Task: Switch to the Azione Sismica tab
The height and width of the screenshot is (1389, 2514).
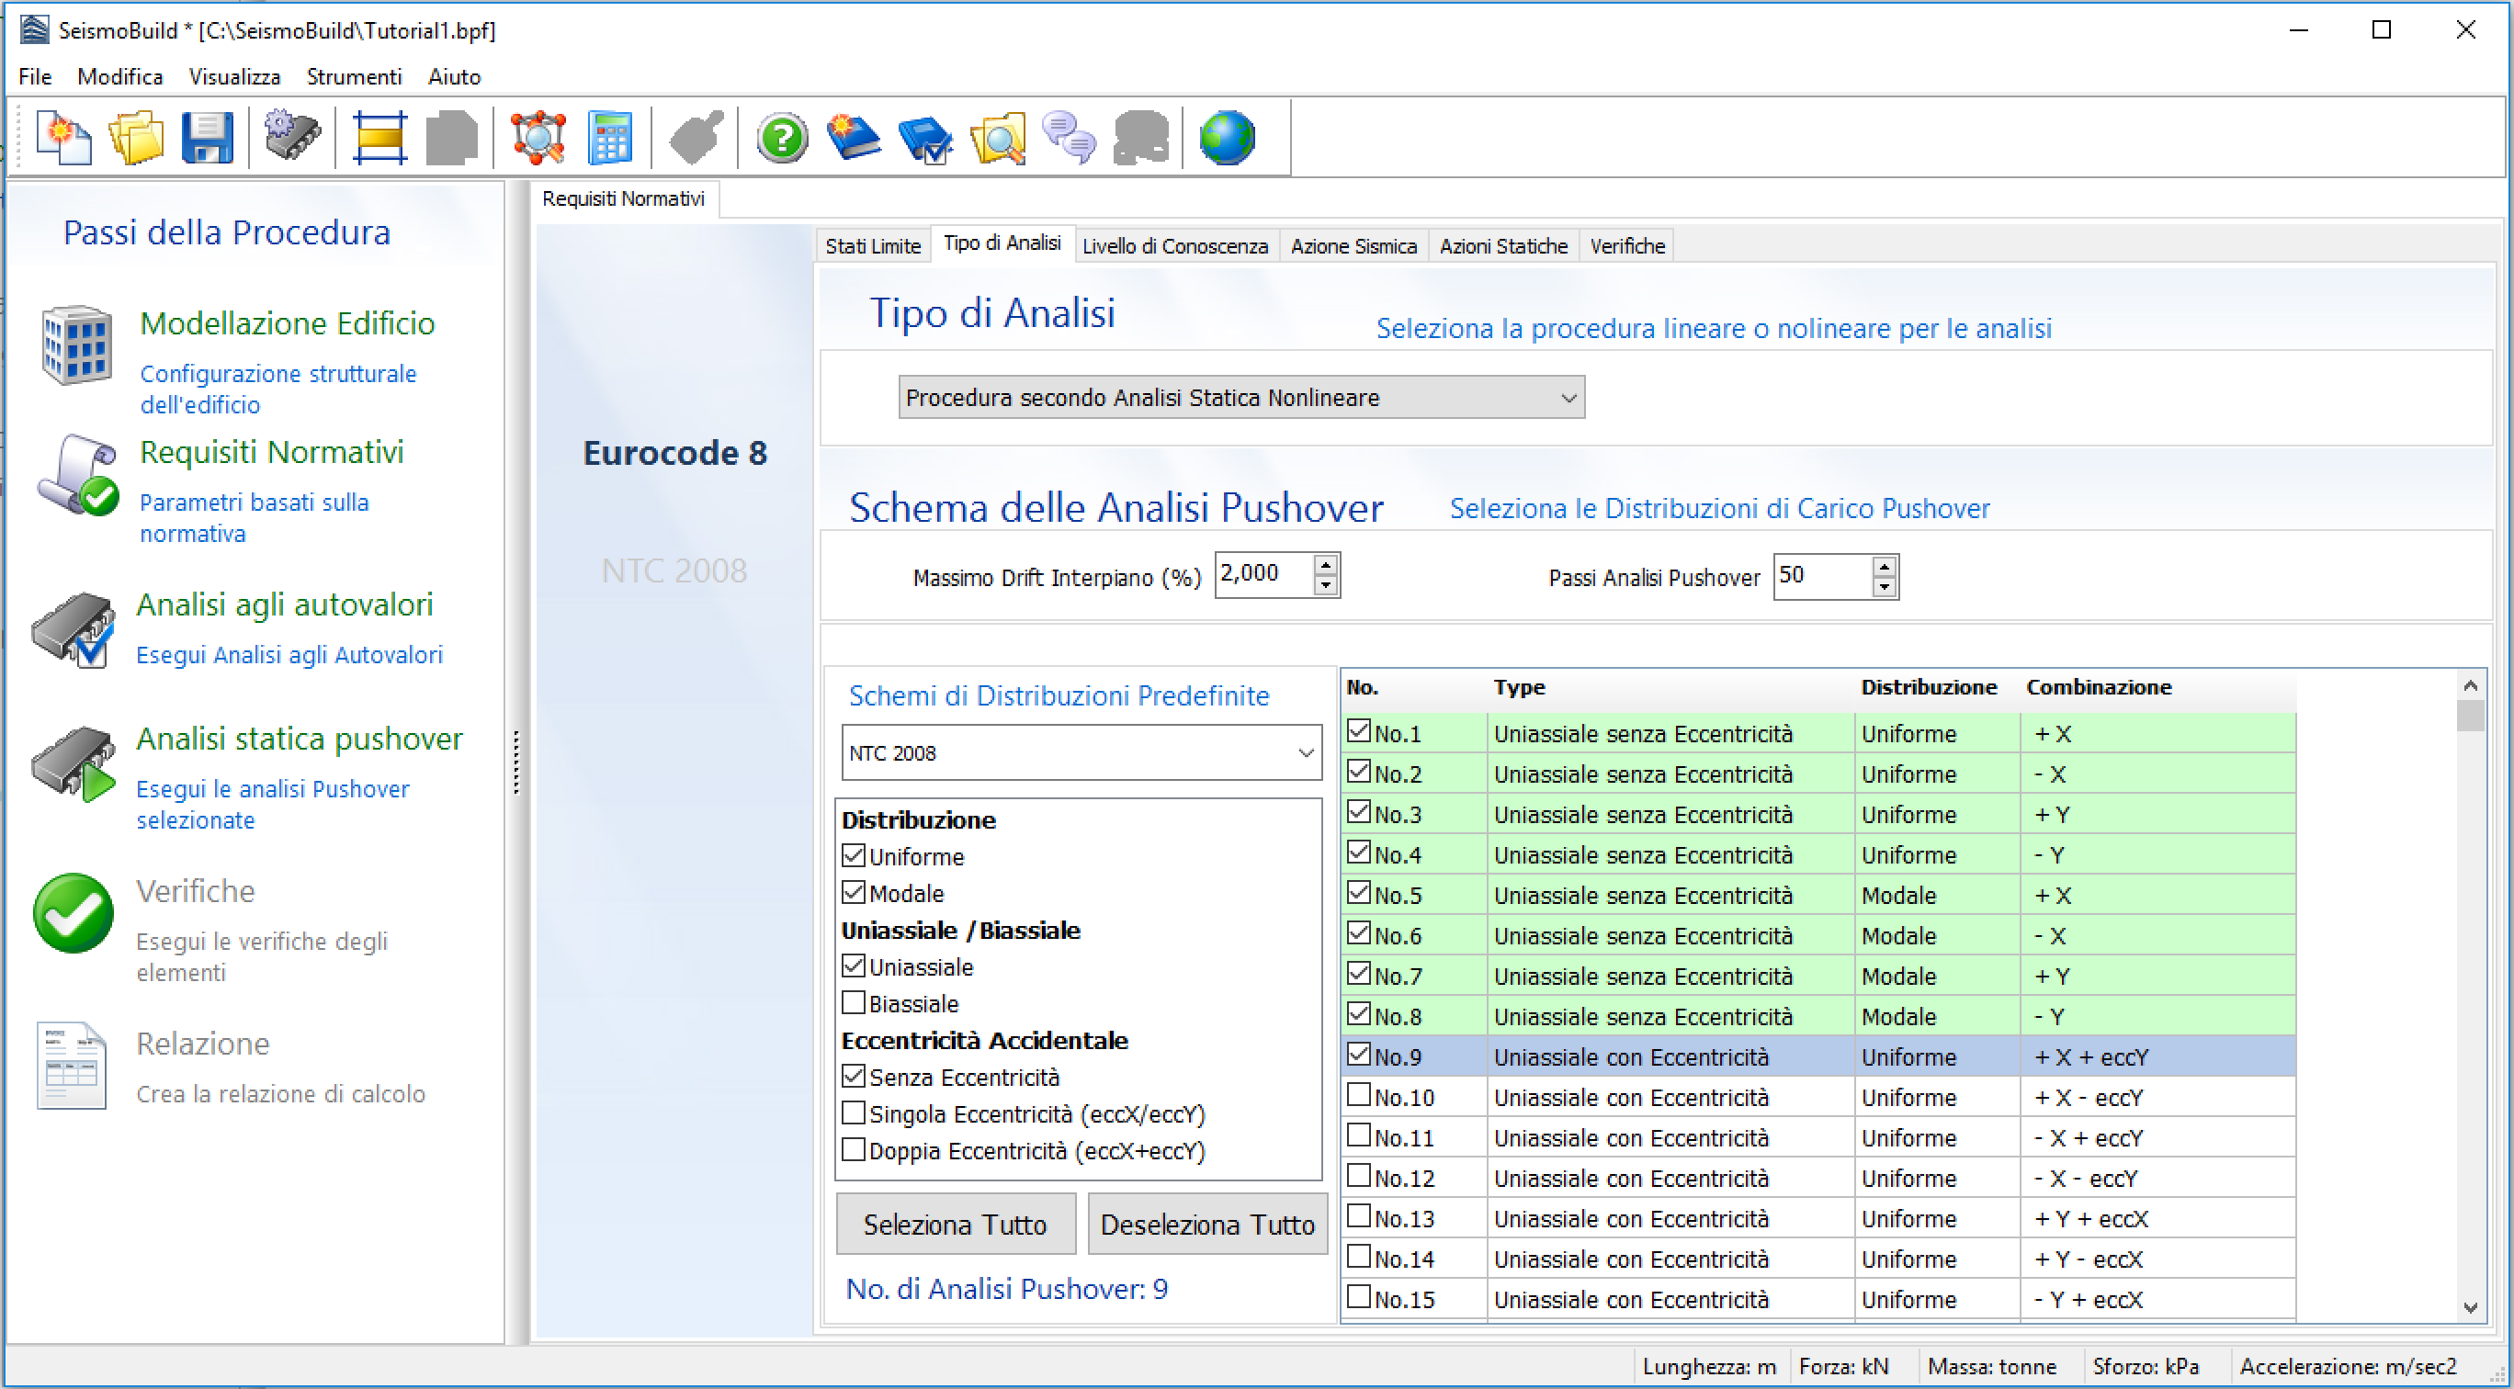Action: 1353,246
